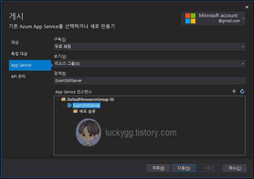
Task: Focus the 검색 search field
Action: (149, 81)
